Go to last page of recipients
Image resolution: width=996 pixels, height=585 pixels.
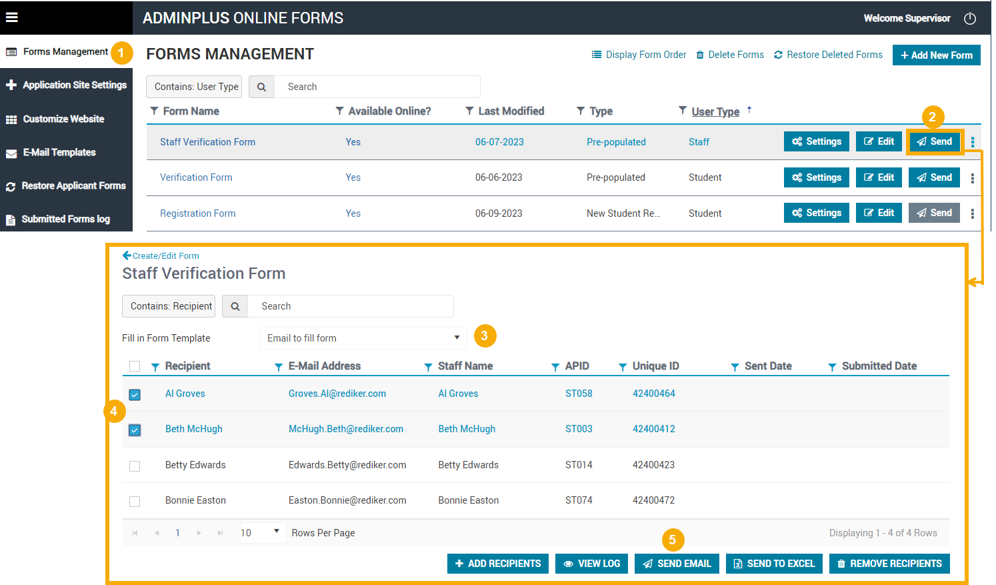pos(220,533)
